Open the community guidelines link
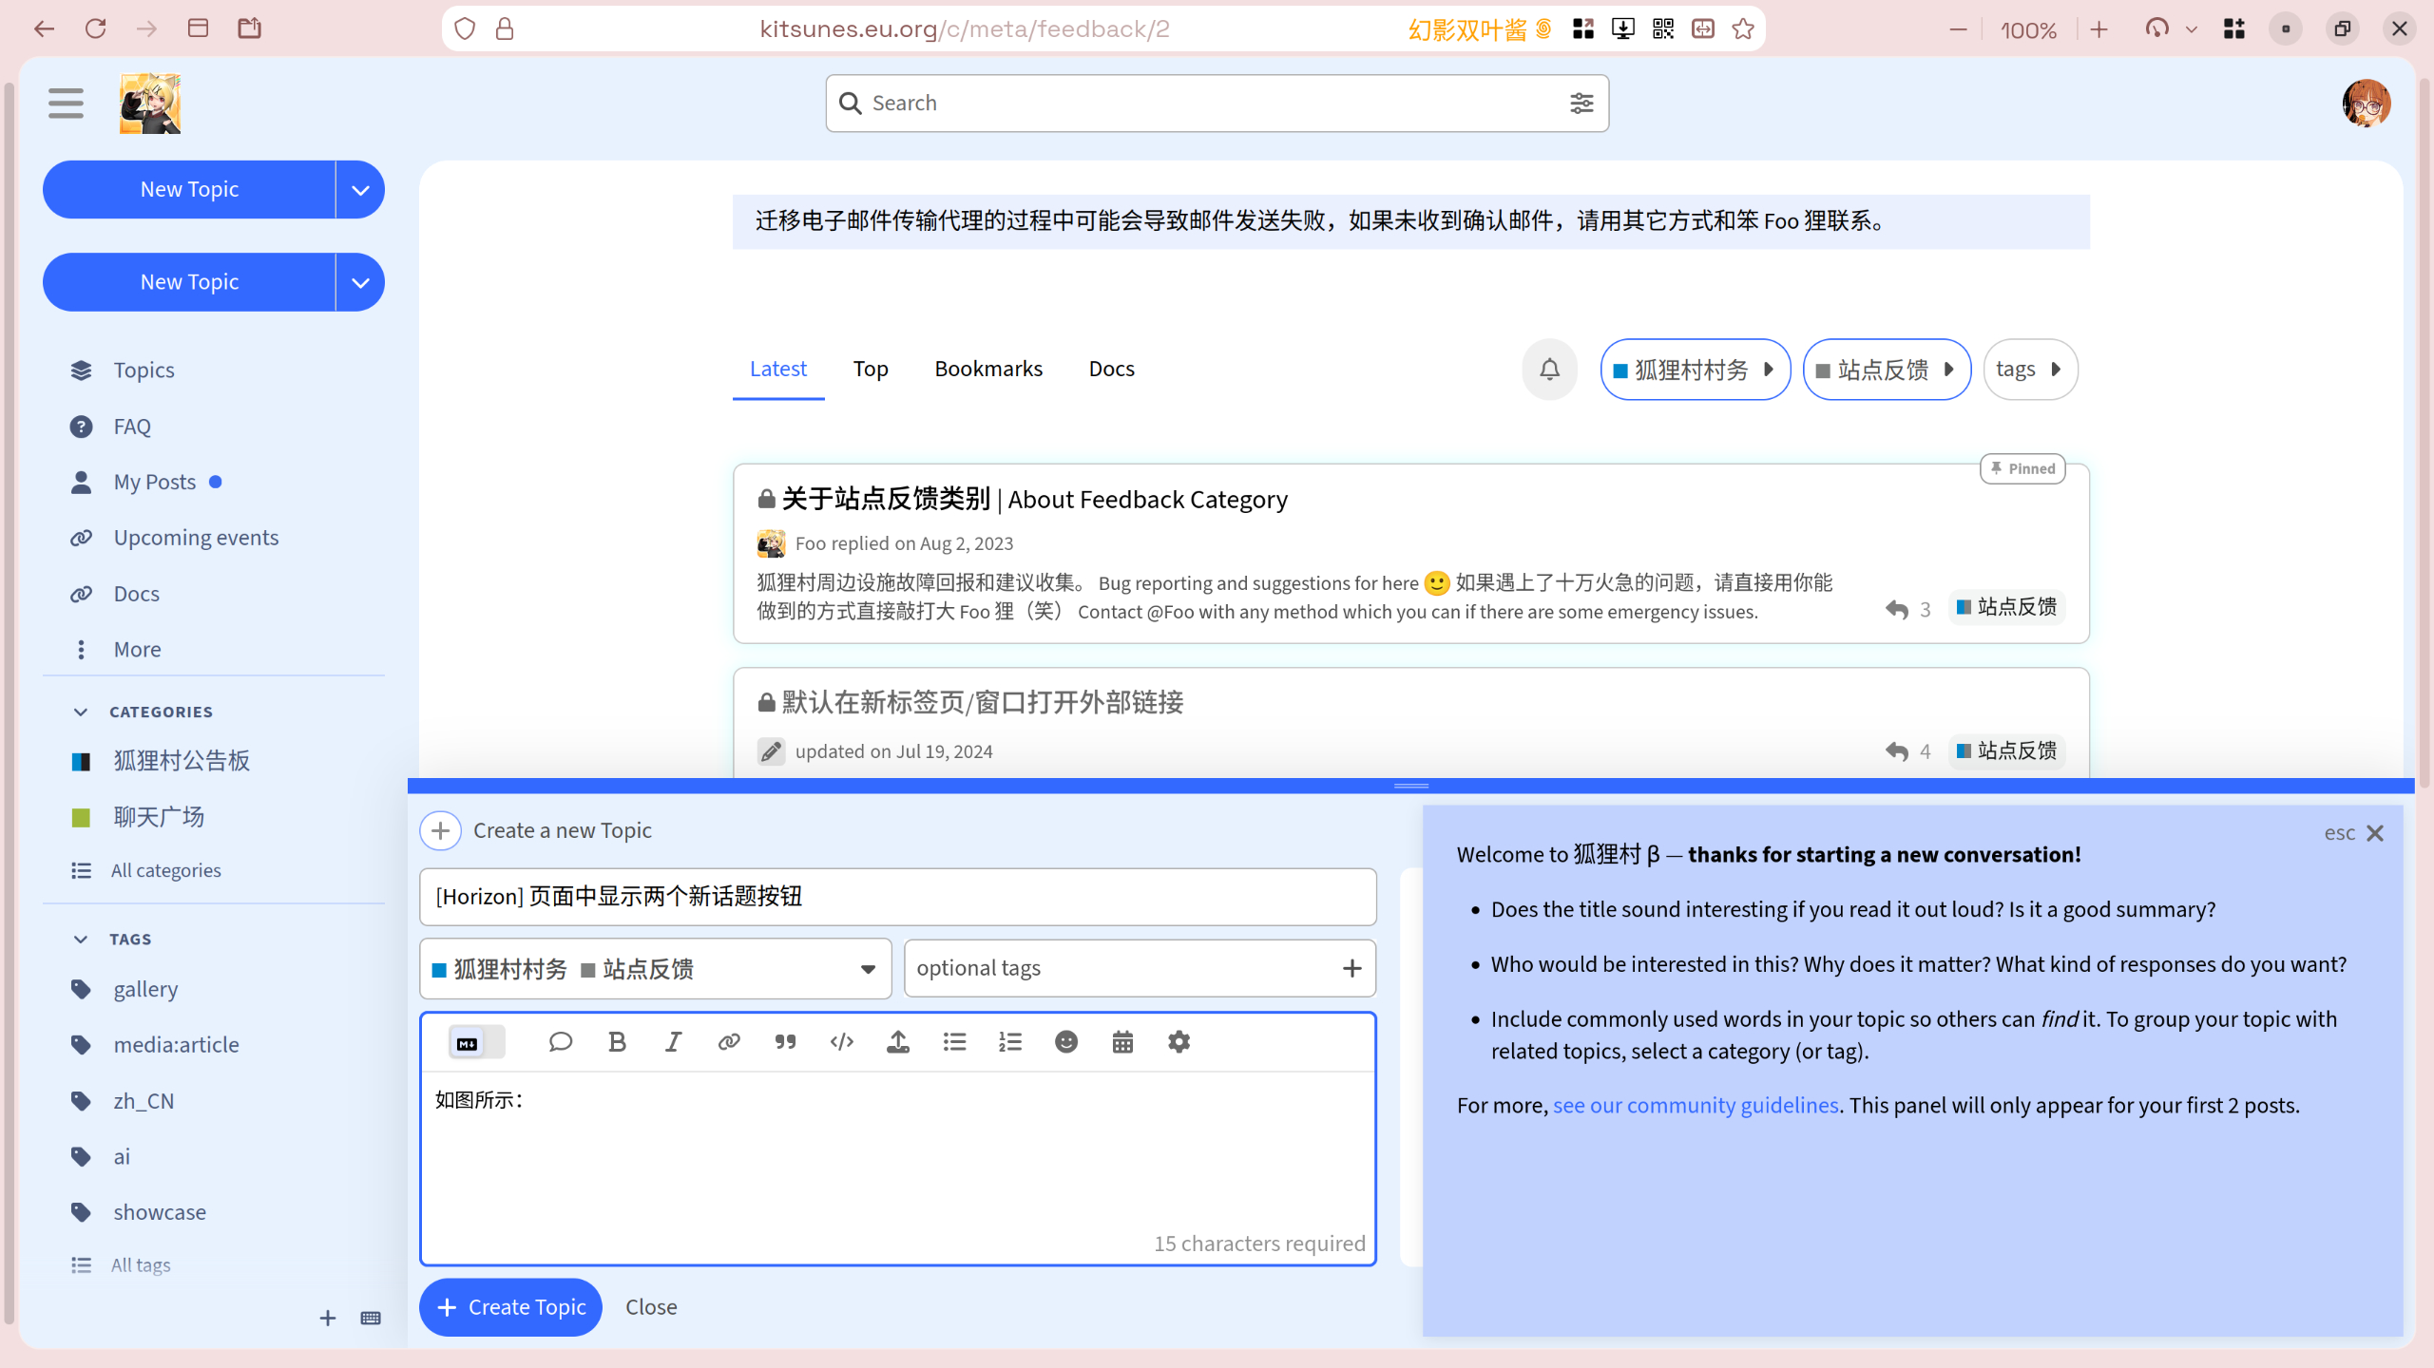 click(x=1695, y=1105)
